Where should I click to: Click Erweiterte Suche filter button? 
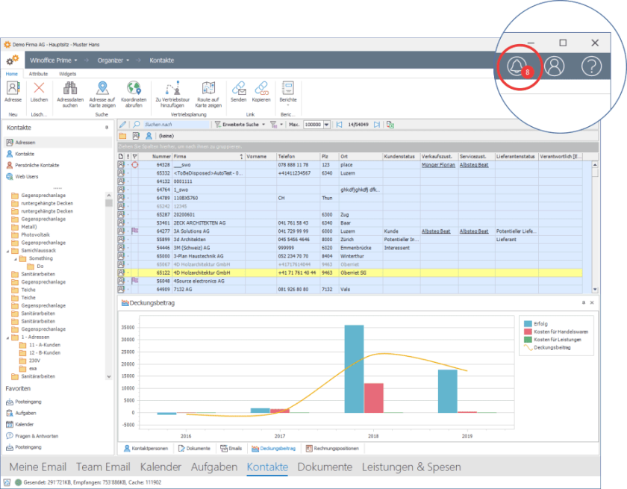pyautogui.click(x=237, y=125)
